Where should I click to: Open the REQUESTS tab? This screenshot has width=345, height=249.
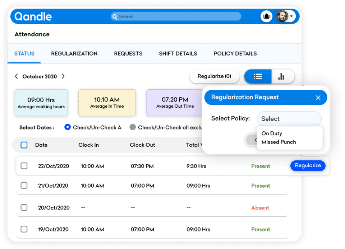(128, 53)
